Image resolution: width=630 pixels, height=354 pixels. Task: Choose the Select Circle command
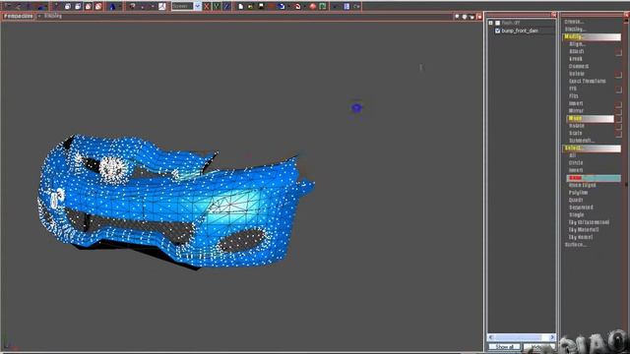pos(576,163)
